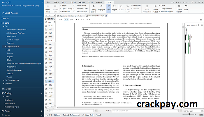This screenshot has width=204, height=117.
Task: Open the Coding Stripes ribbon tool
Action: point(94,9)
